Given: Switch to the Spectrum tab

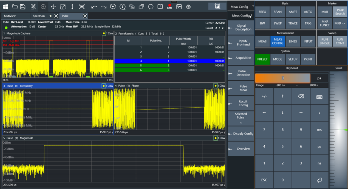Looking at the screenshot, I should [38, 16].
